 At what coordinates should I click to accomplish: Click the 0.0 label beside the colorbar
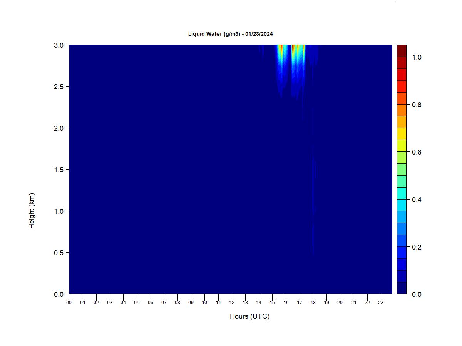[x=417, y=294]
